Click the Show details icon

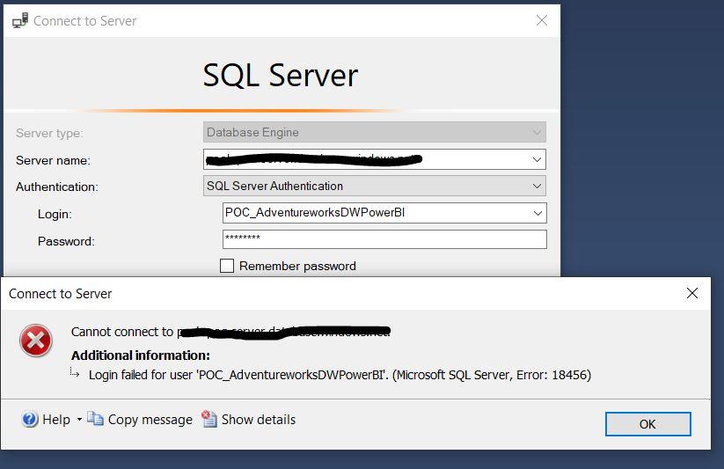(209, 420)
